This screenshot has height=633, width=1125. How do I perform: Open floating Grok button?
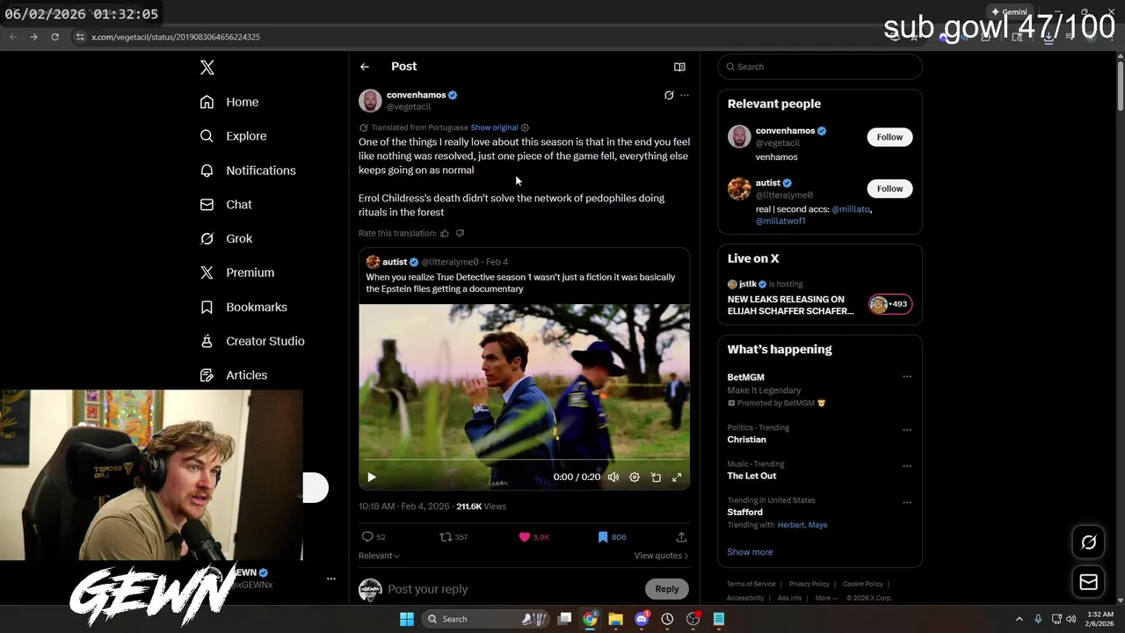tap(1088, 542)
